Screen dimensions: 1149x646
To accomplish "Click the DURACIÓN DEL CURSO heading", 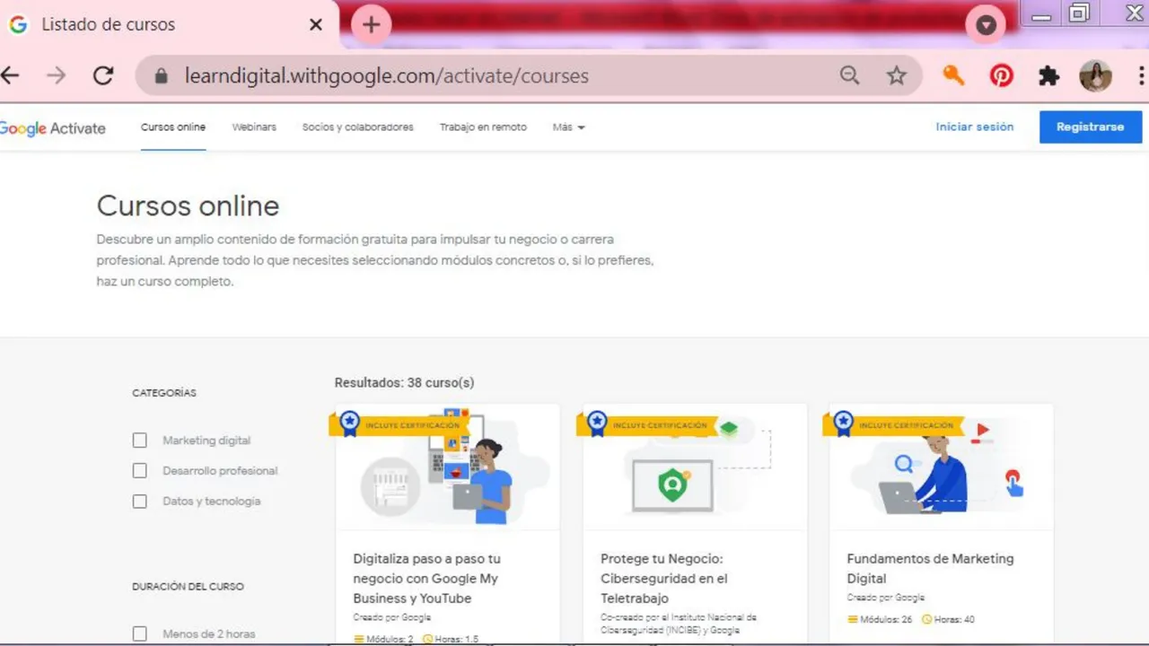I will pyautogui.click(x=188, y=587).
